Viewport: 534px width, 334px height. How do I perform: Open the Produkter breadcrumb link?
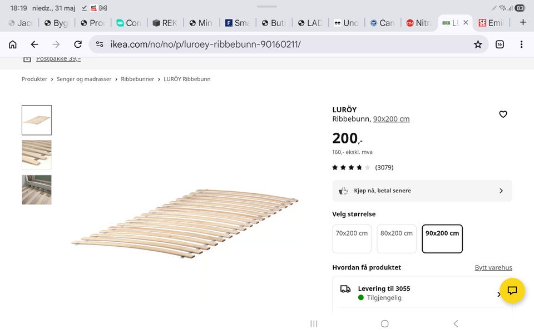click(x=34, y=79)
